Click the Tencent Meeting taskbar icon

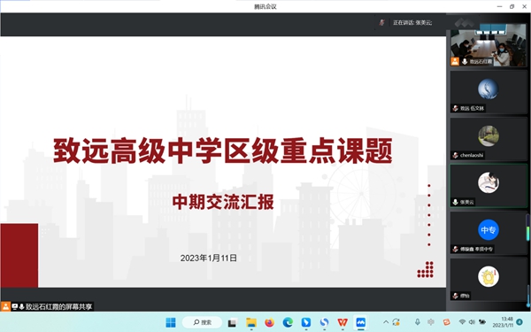pyautogui.click(x=361, y=322)
